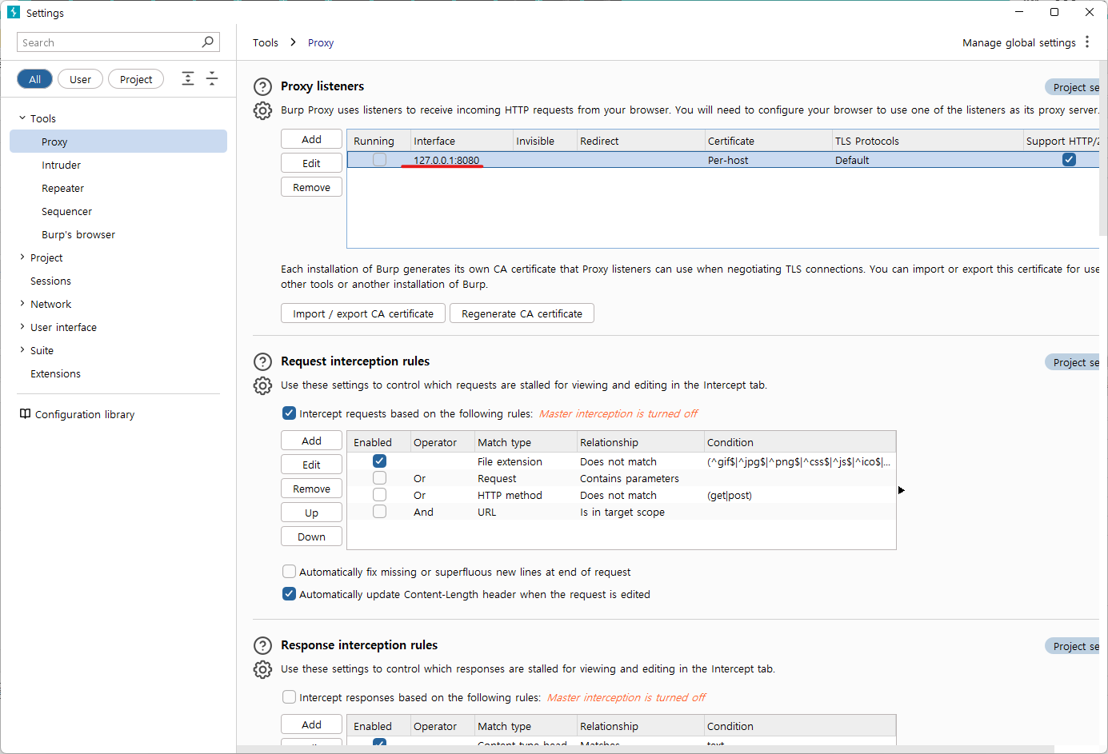Click the Down button for request rules

click(311, 537)
